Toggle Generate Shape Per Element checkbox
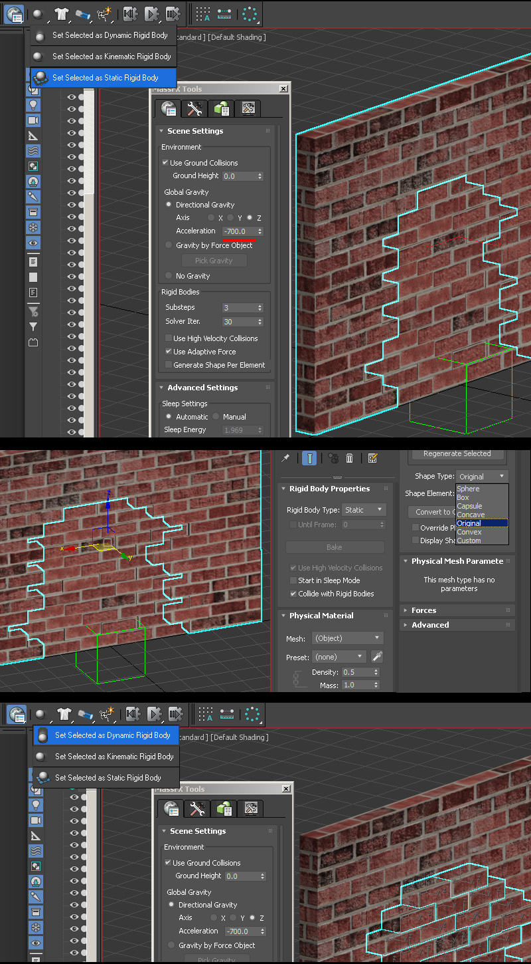Viewport: 531px width, 964px height. click(x=169, y=365)
